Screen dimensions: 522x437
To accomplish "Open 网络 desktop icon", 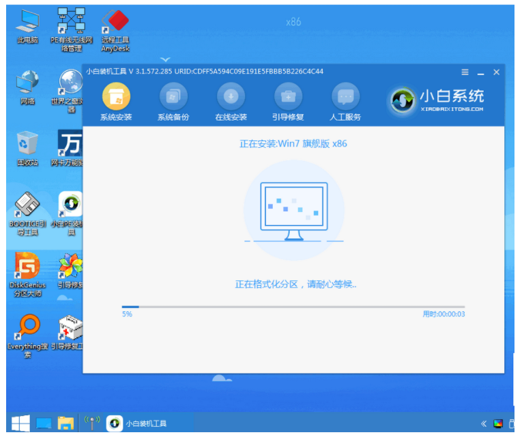I will tap(27, 87).
